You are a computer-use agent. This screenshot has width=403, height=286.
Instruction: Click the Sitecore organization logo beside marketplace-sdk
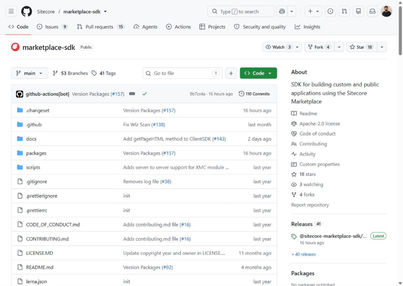pos(15,47)
